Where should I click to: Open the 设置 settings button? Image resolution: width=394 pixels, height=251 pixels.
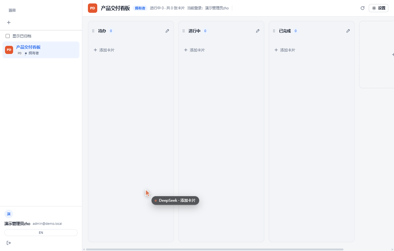[x=378, y=8]
